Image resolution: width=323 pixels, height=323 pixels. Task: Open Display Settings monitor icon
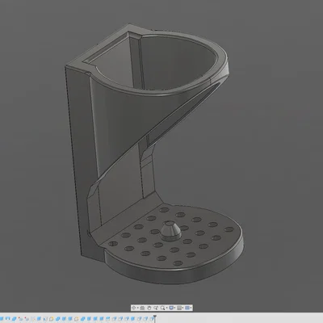click(171, 308)
